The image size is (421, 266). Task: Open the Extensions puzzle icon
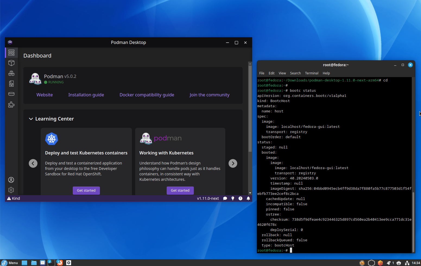pyautogui.click(x=11, y=105)
